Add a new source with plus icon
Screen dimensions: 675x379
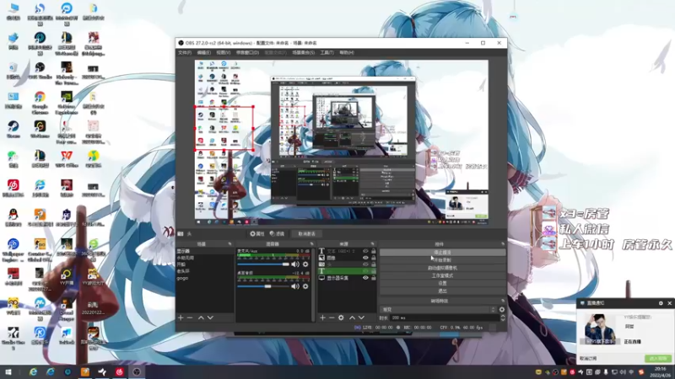322,318
